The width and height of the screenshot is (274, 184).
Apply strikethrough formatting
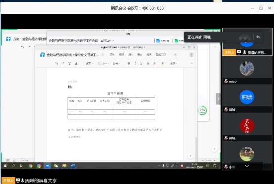tap(148, 63)
